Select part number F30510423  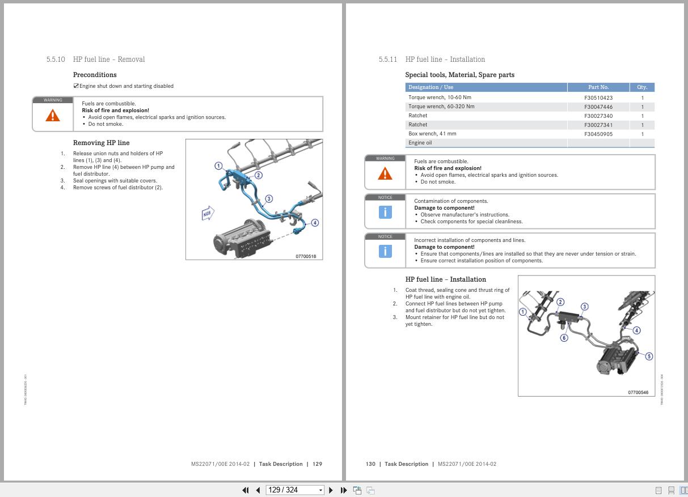pos(598,97)
